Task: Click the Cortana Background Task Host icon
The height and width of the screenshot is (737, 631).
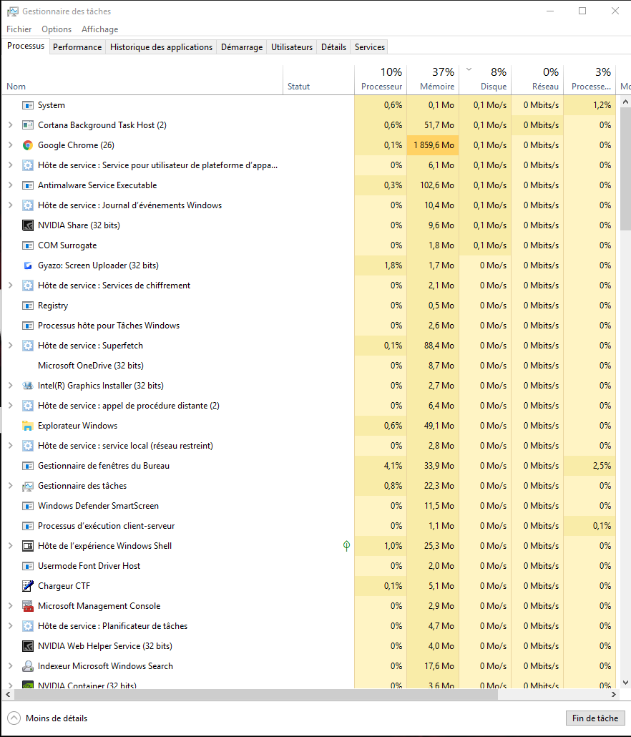Action: click(x=28, y=125)
